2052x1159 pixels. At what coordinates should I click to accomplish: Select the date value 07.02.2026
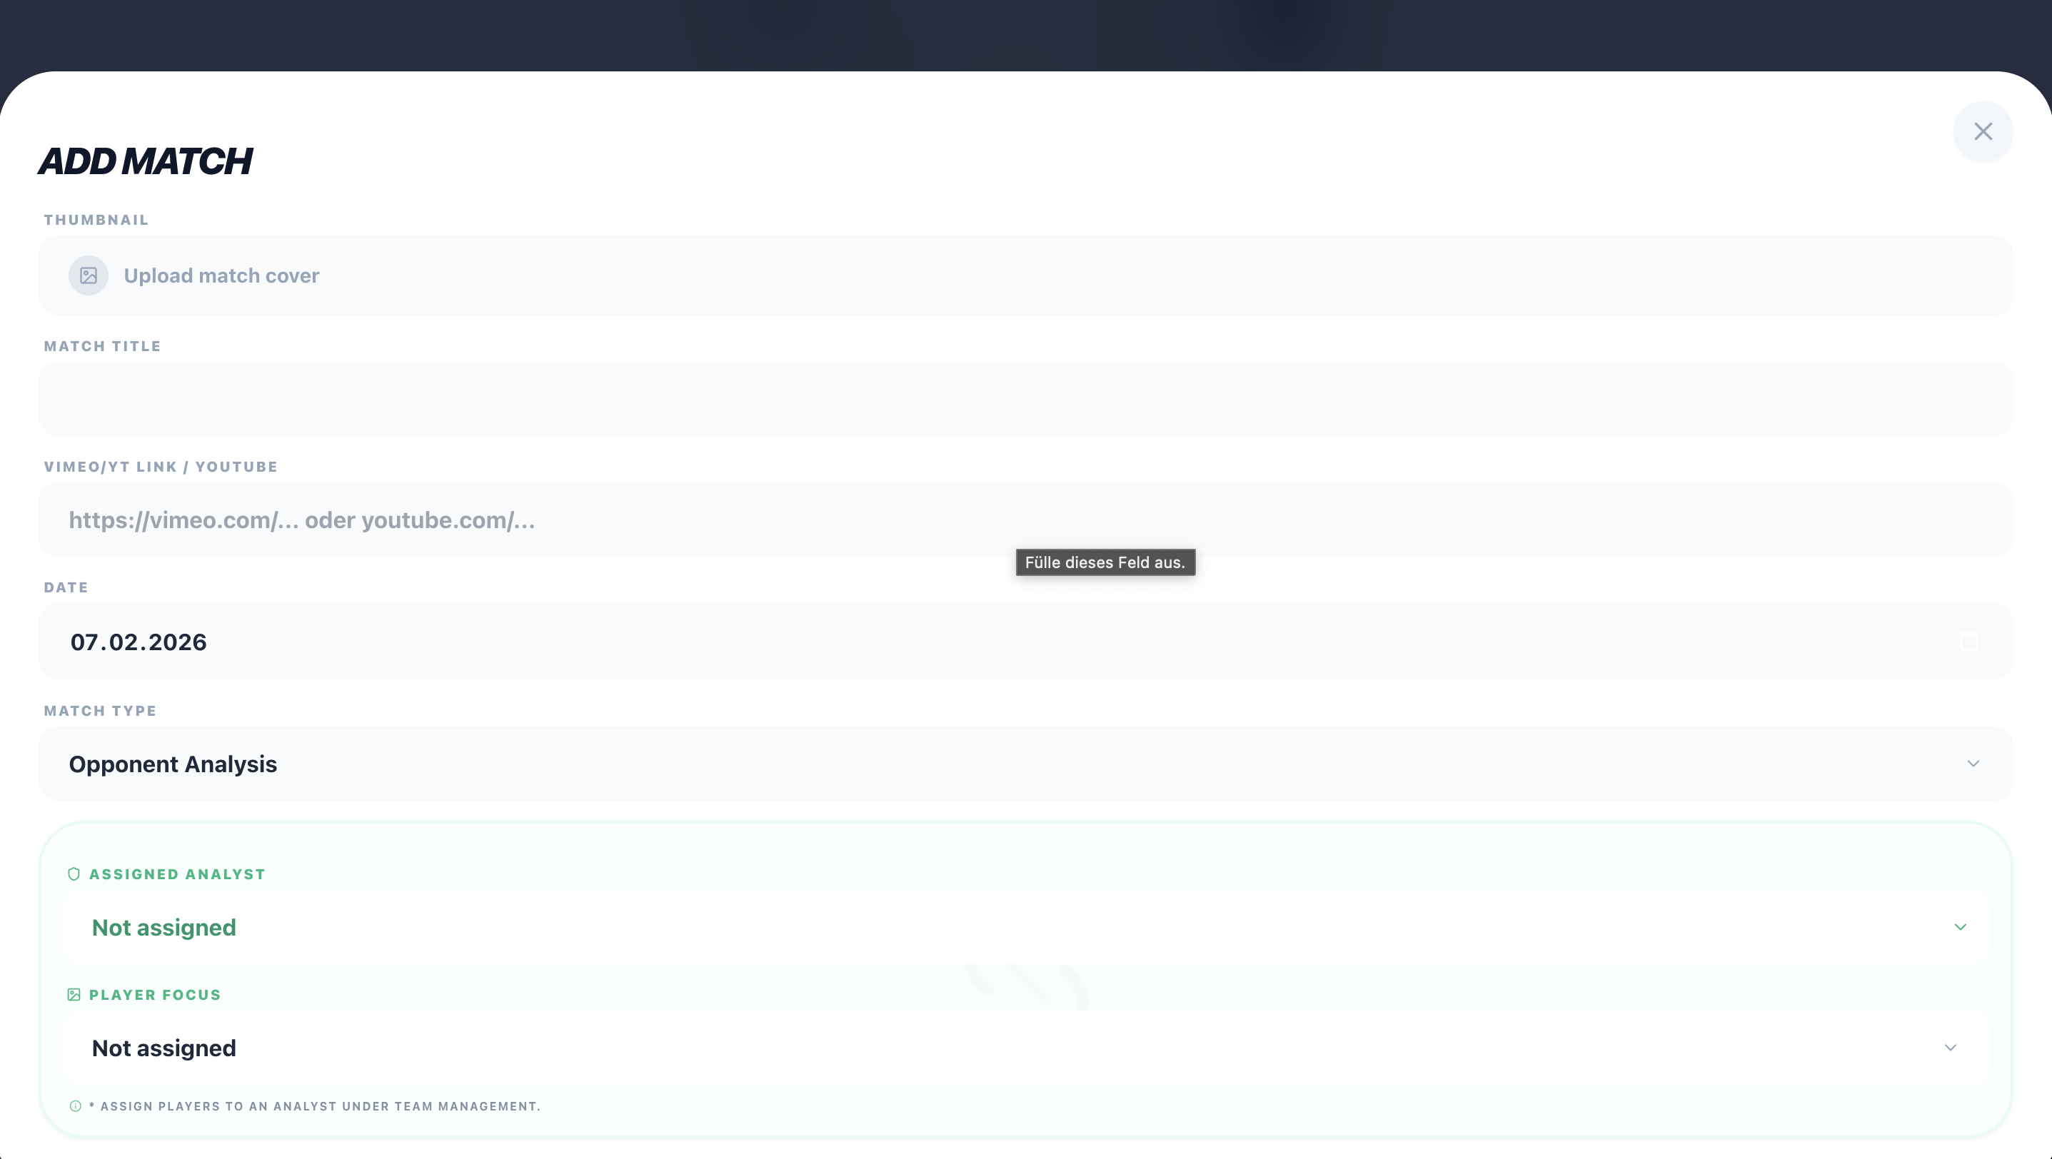point(138,642)
